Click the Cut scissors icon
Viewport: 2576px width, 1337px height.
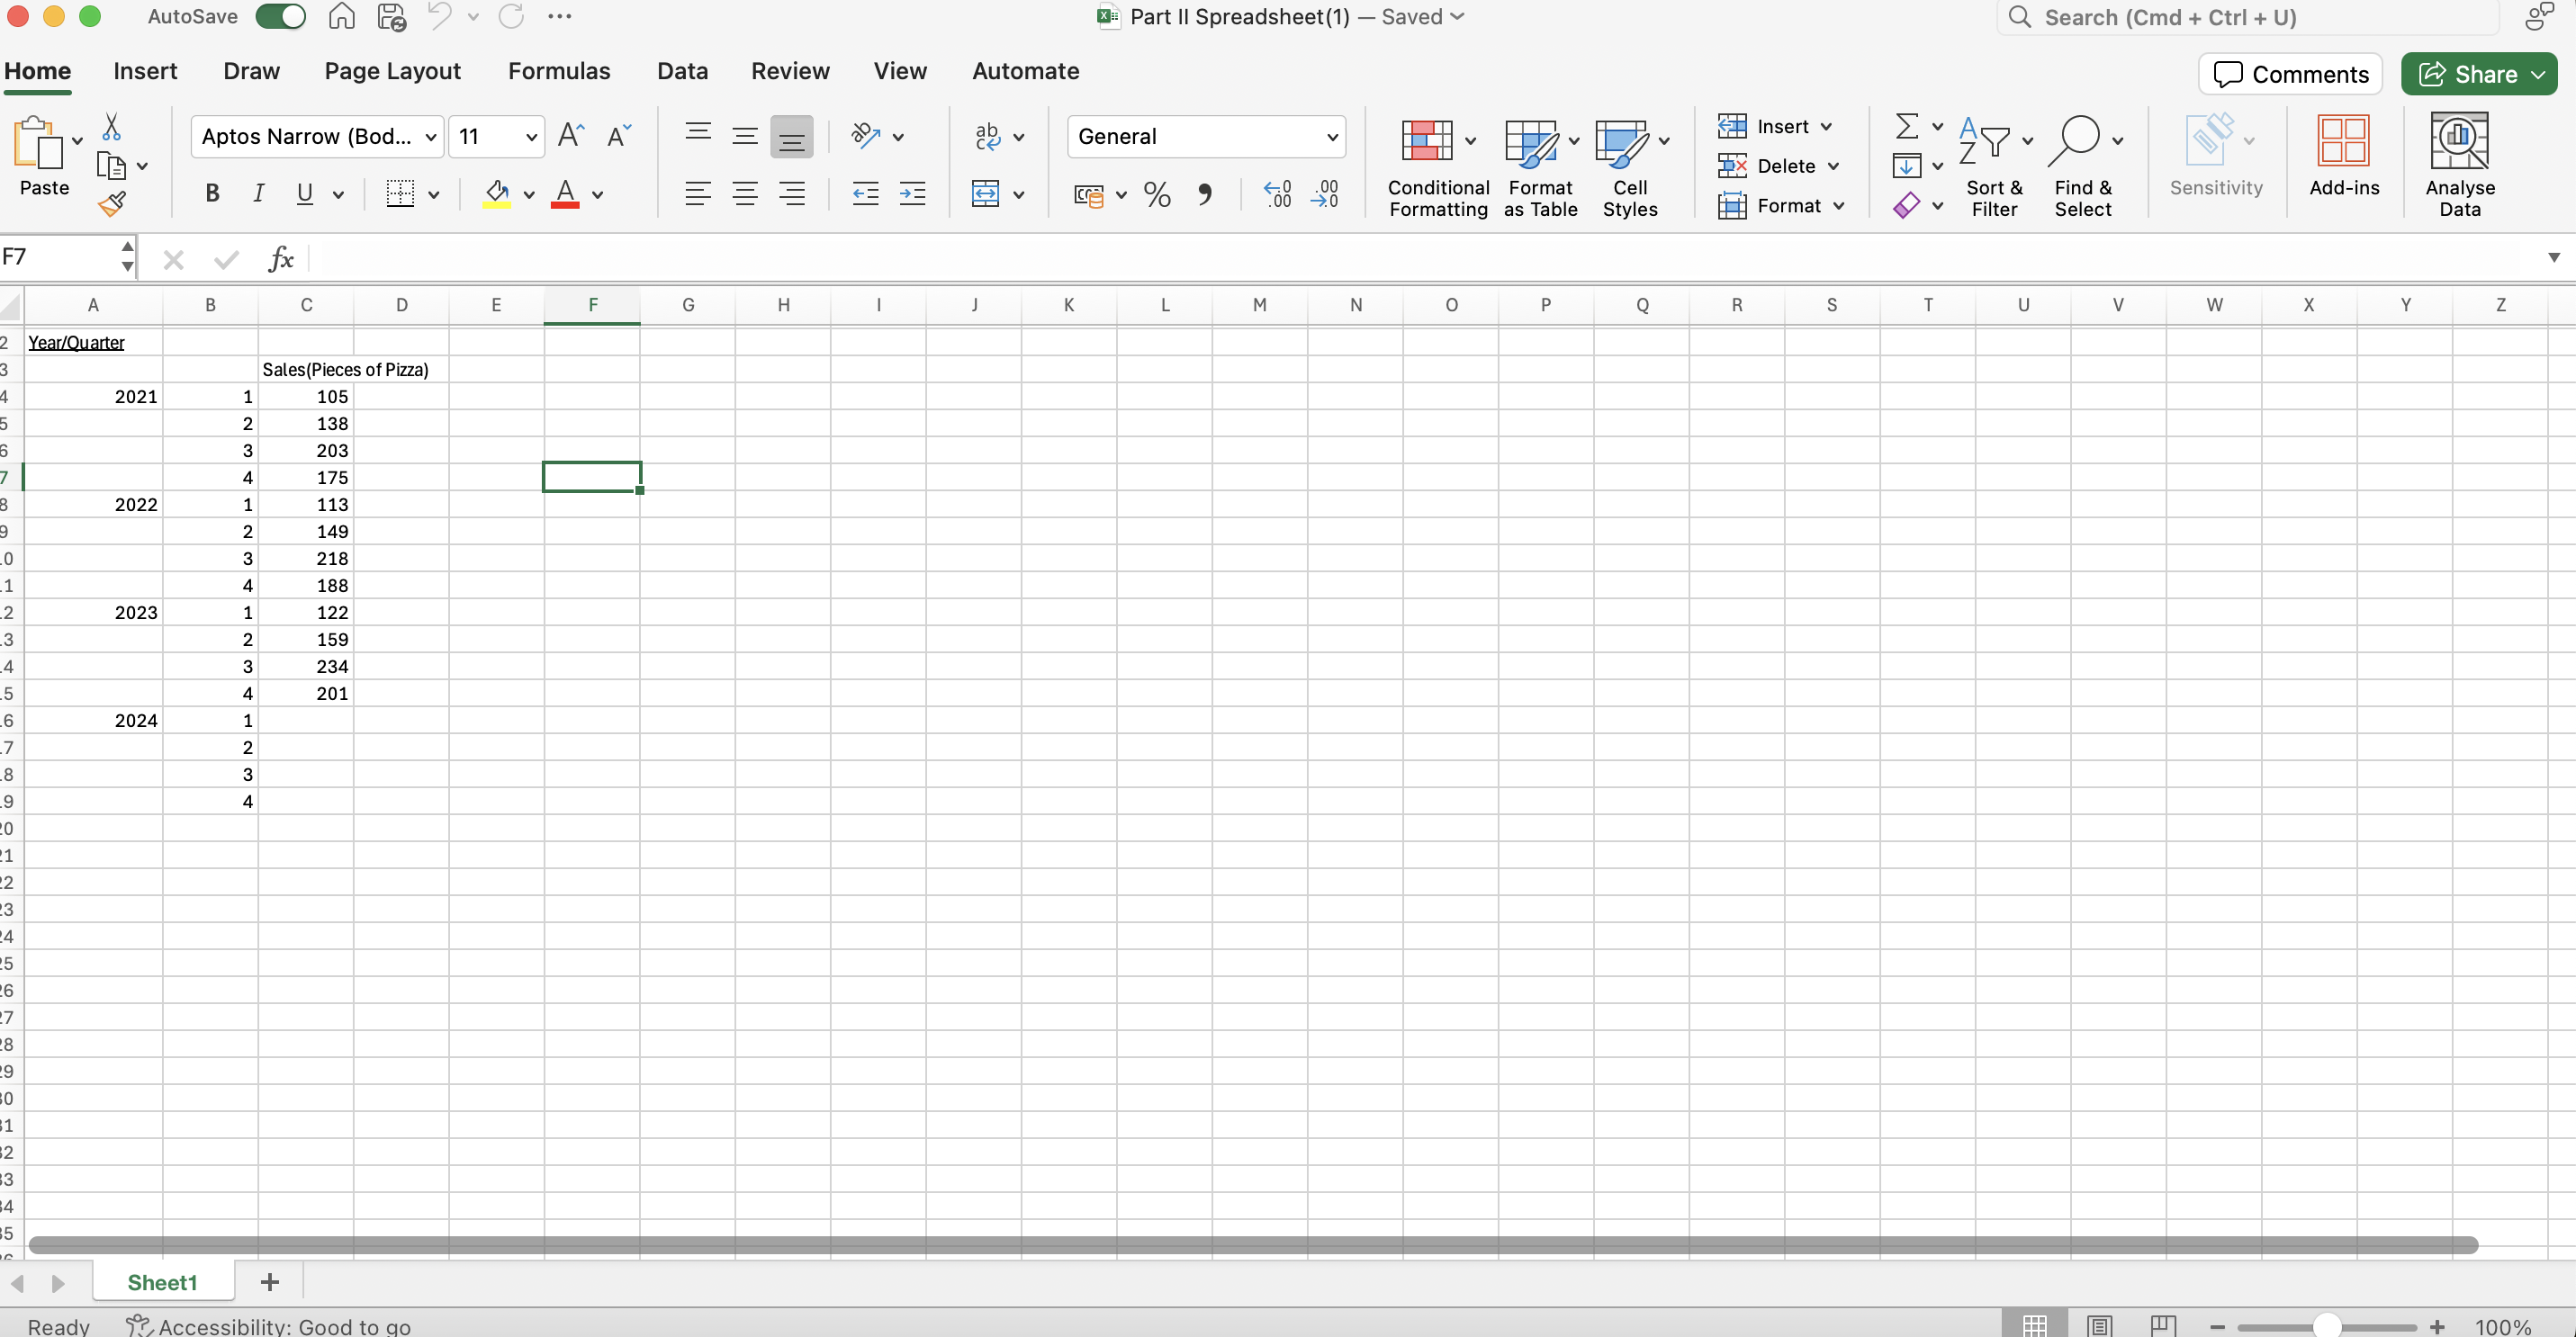tap(111, 127)
